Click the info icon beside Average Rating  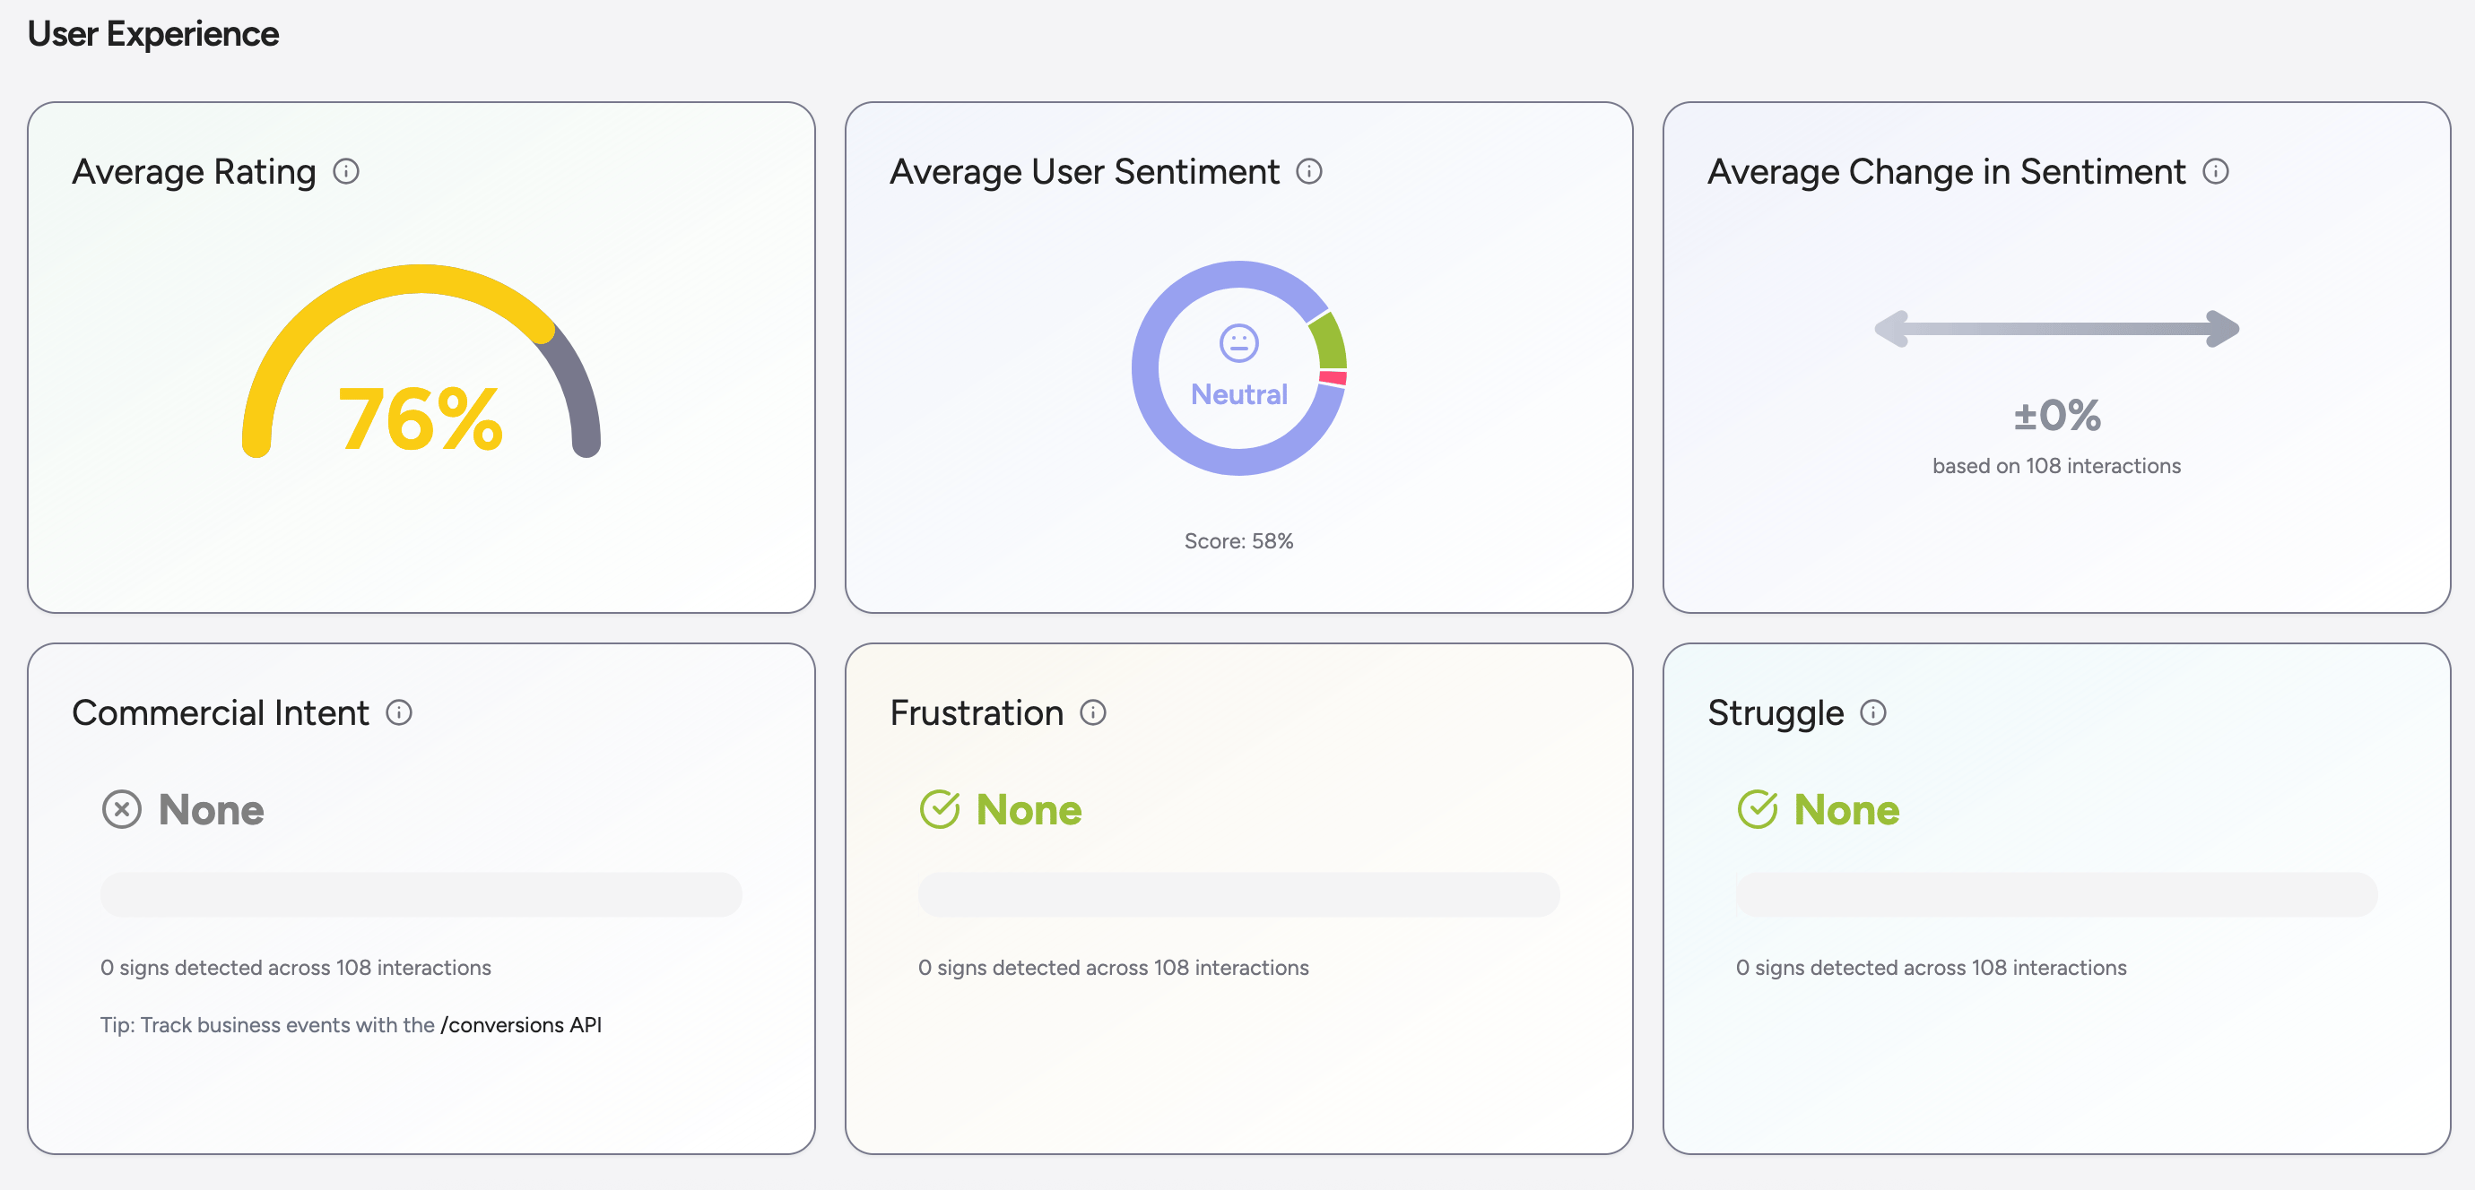(x=346, y=172)
